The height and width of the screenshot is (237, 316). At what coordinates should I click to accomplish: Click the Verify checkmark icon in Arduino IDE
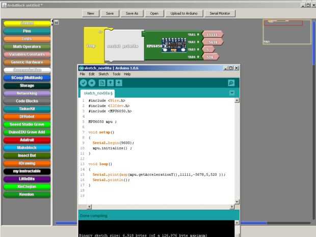tap(83, 83)
